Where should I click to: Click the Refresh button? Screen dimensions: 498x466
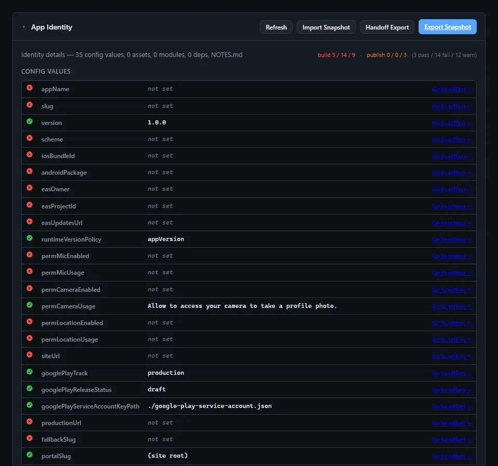pos(276,27)
